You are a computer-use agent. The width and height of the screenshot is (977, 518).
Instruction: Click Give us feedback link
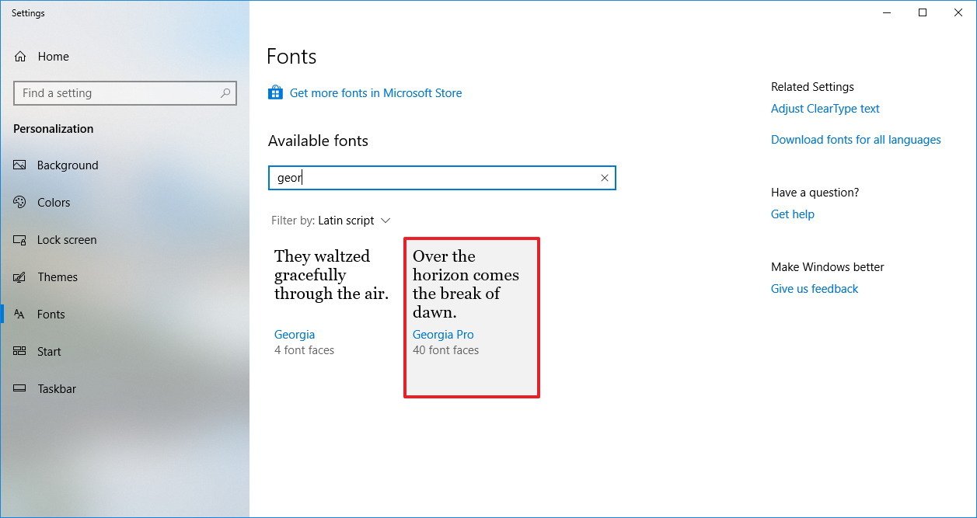pos(815,289)
